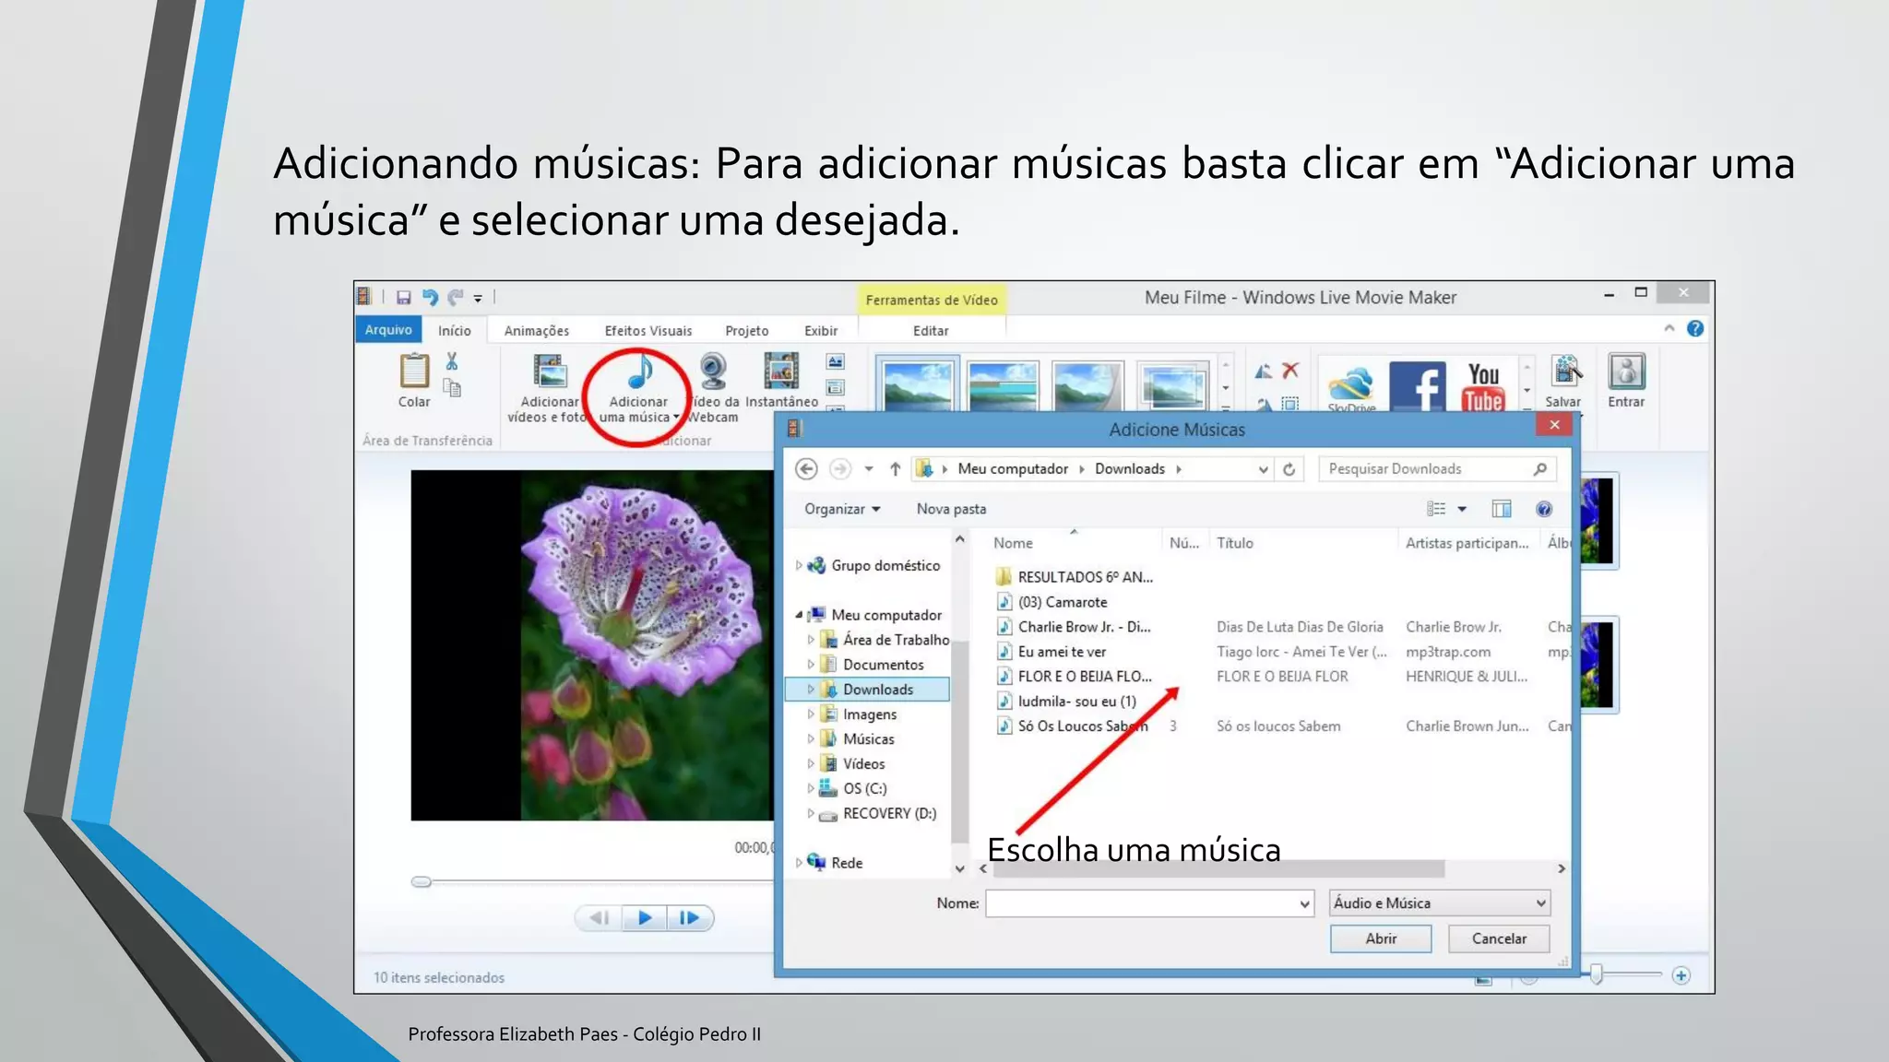Share movie to Facebook icon

coord(1418,385)
